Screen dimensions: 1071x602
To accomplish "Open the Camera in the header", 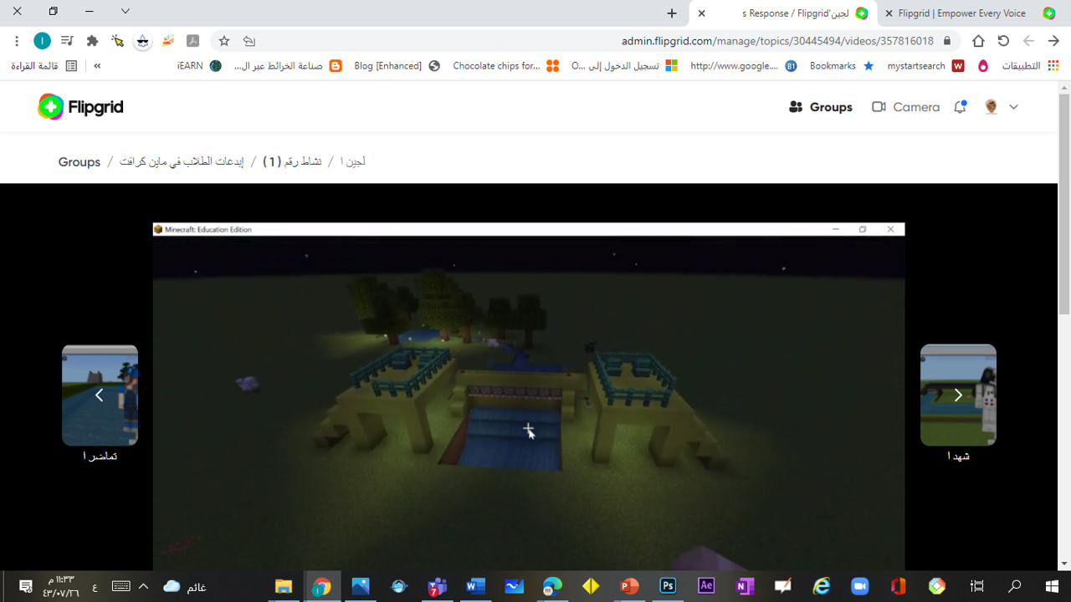I will (x=905, y=107).
